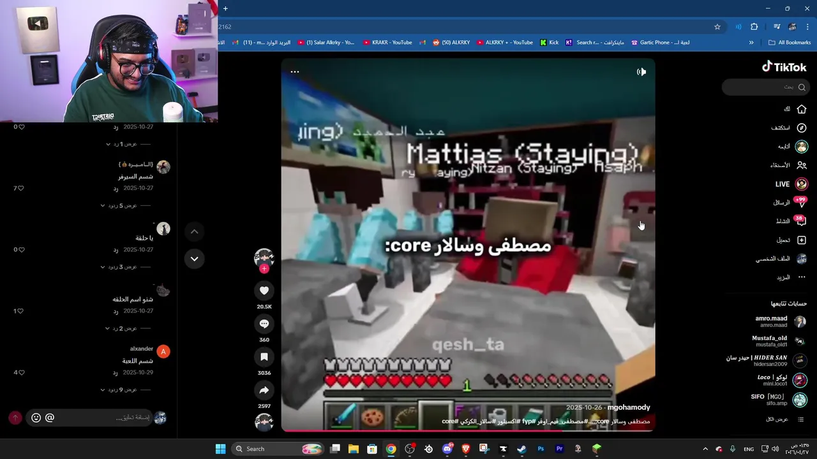Screen dimensions: 817x459
Task: Insert a mention with the @ icon
Action: [50, 418]
